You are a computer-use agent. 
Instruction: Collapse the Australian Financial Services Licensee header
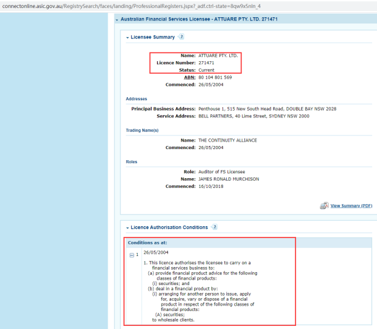point(117,20)
